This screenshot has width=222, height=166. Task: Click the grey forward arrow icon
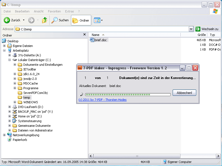pos(31,20)
